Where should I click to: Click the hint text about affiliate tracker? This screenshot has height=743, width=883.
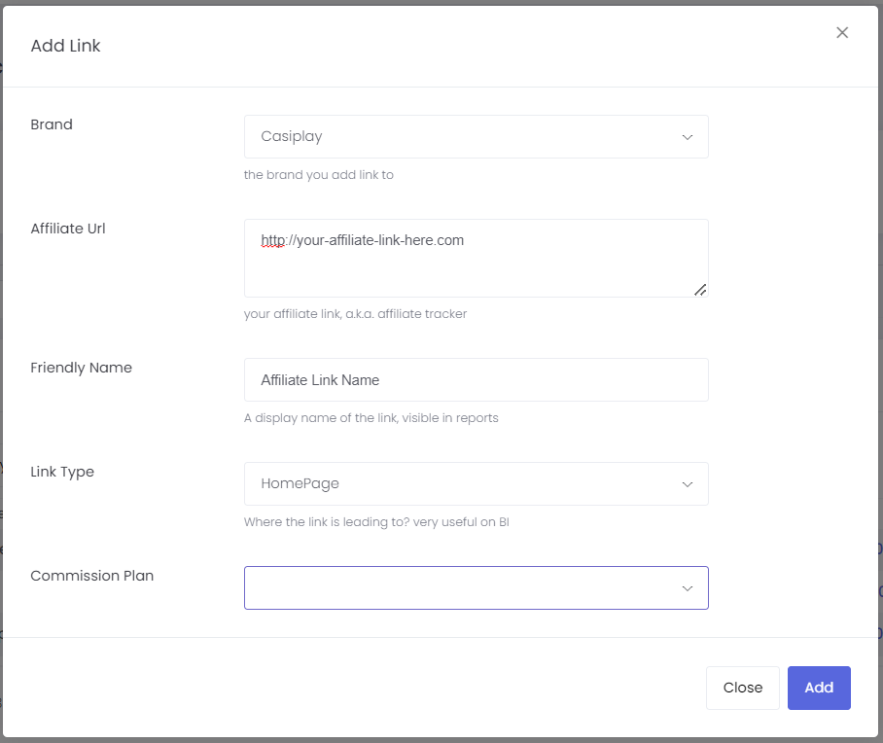355,314
